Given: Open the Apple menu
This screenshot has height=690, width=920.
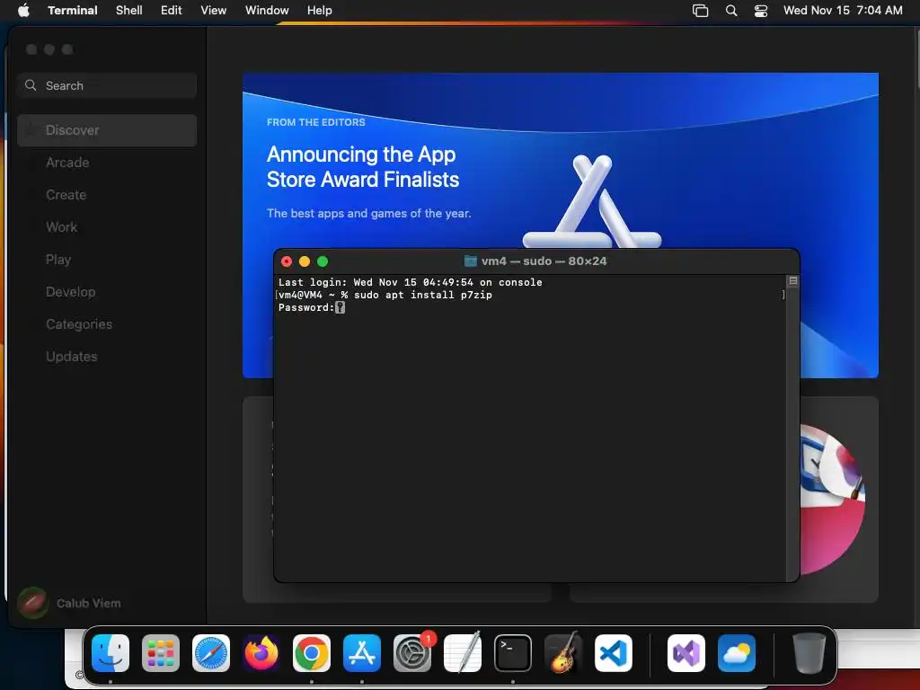Looking at the screenshot, I should tap(23, 10).
